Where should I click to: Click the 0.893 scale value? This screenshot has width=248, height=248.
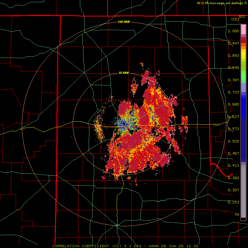[x=233, y=55]
